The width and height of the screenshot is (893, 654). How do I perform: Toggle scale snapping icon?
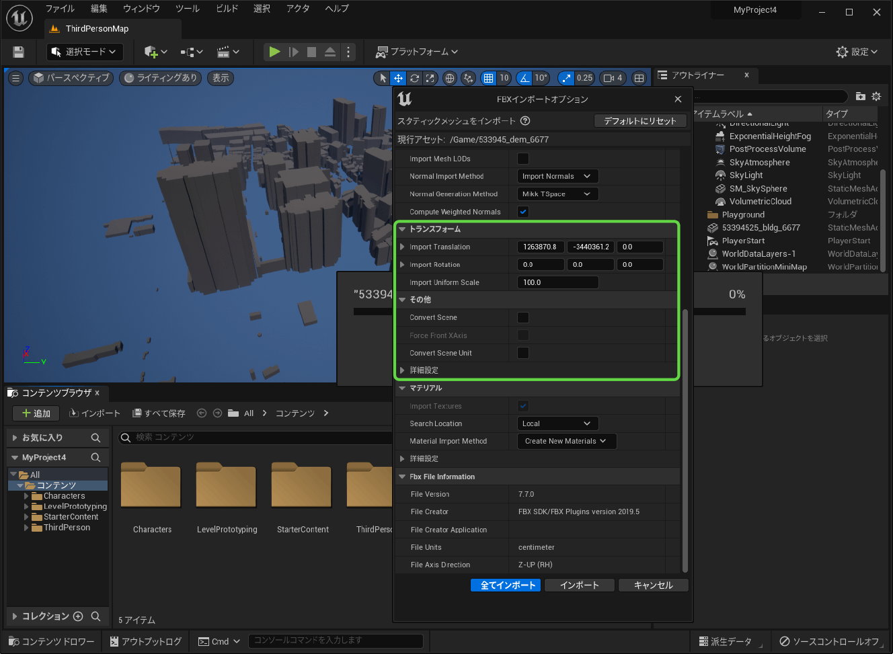click(566, 78)
